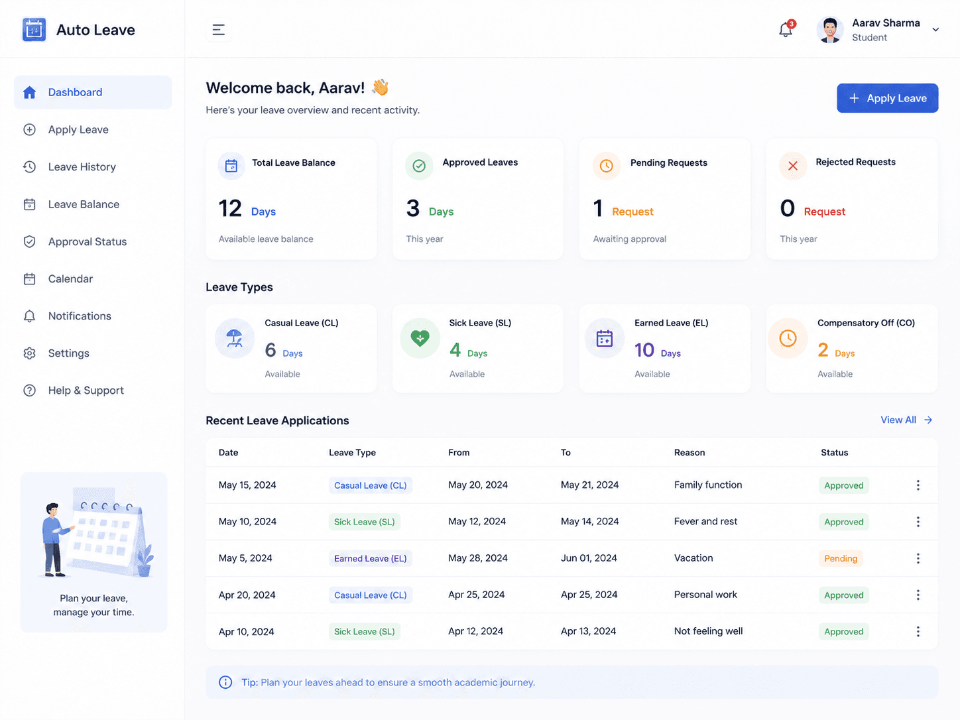Click the Auto Leave calendar logo icon

coord(34,30)
